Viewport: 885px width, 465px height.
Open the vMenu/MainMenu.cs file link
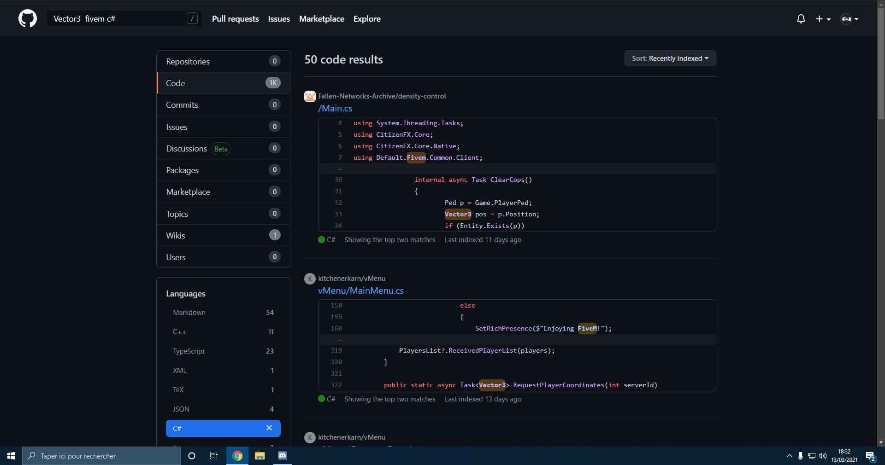point(361,291)
